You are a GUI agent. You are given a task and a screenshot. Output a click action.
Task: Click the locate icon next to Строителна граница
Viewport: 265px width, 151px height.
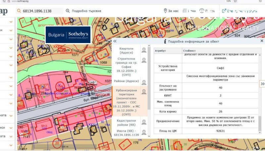click(x=144, y=60)
